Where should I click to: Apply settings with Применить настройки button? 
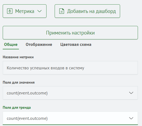pyautogui.click(x=70, y=33)
